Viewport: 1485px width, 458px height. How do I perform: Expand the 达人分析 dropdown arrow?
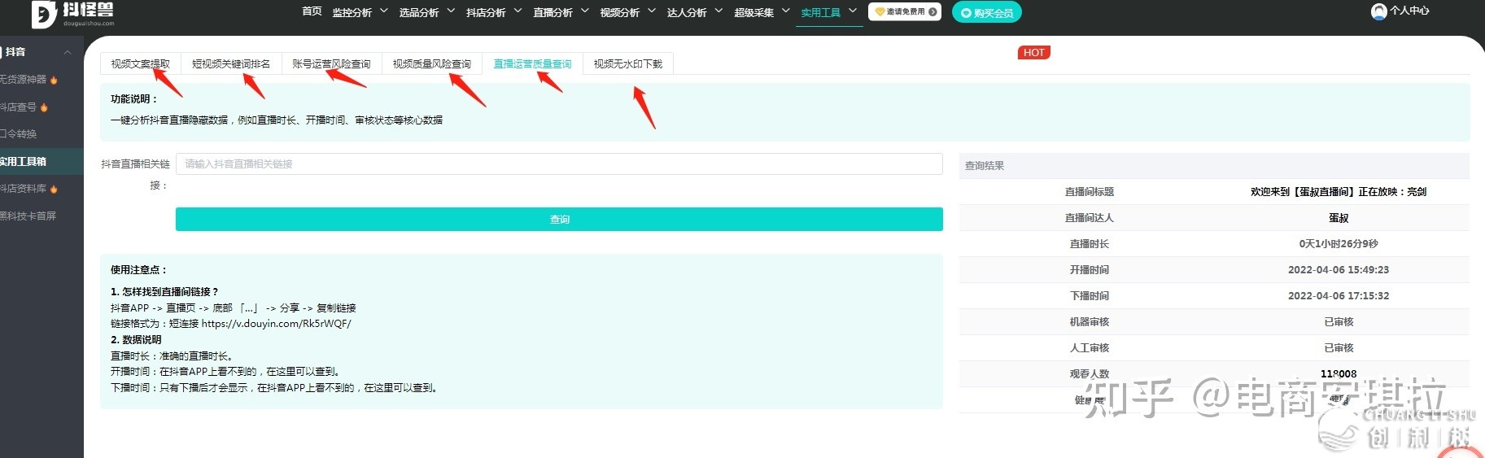coord(718,11)
